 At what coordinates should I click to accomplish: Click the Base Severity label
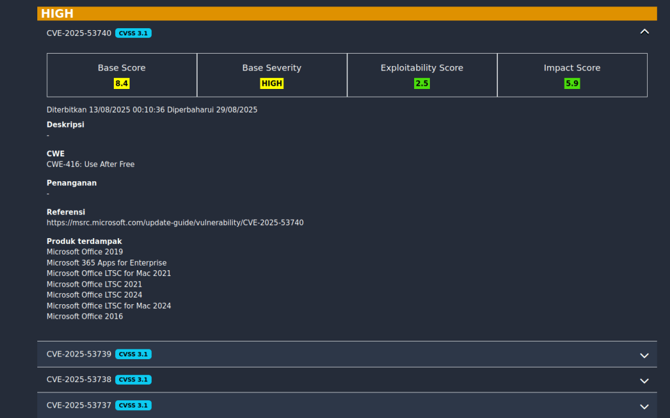(x=272, y=68)
